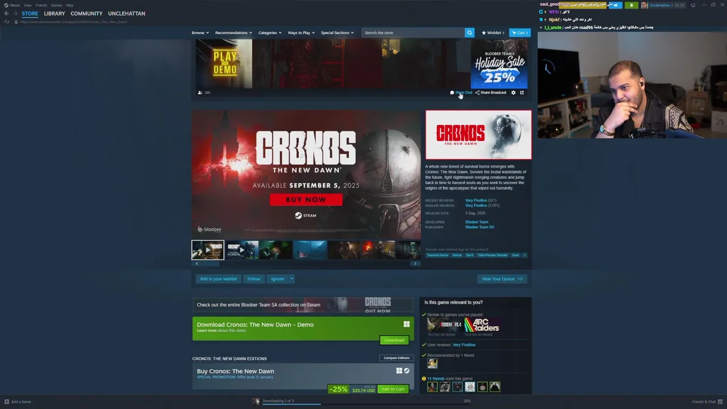Open the recent reviews Very Positive link
The height and width of the screenshot is (409, 727).
[476, 201]
